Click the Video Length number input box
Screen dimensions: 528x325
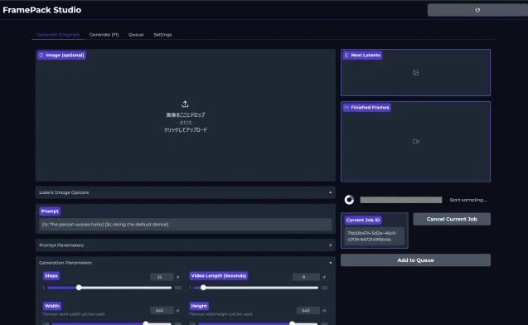(306, 277)
